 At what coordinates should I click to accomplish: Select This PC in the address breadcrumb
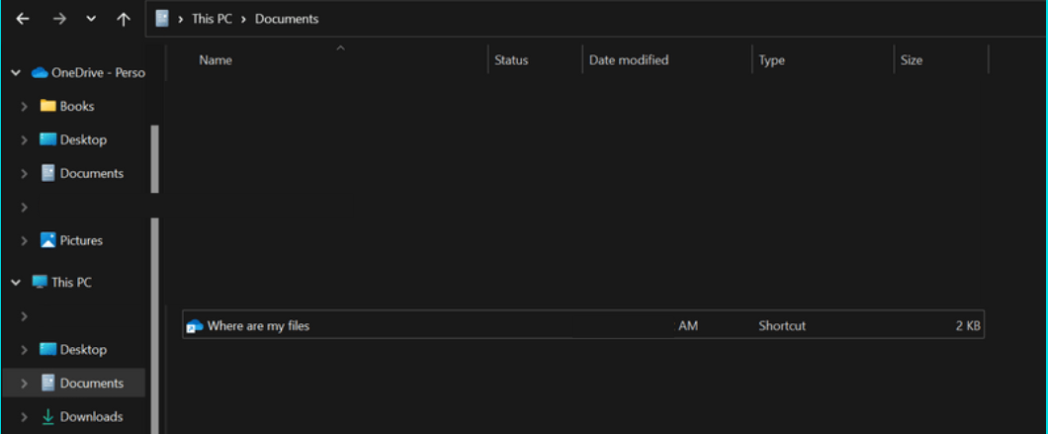point(212,19)
